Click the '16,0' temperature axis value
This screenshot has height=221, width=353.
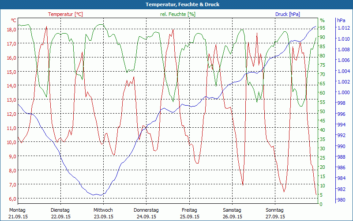pyautogui.click(x=11, y=58)
